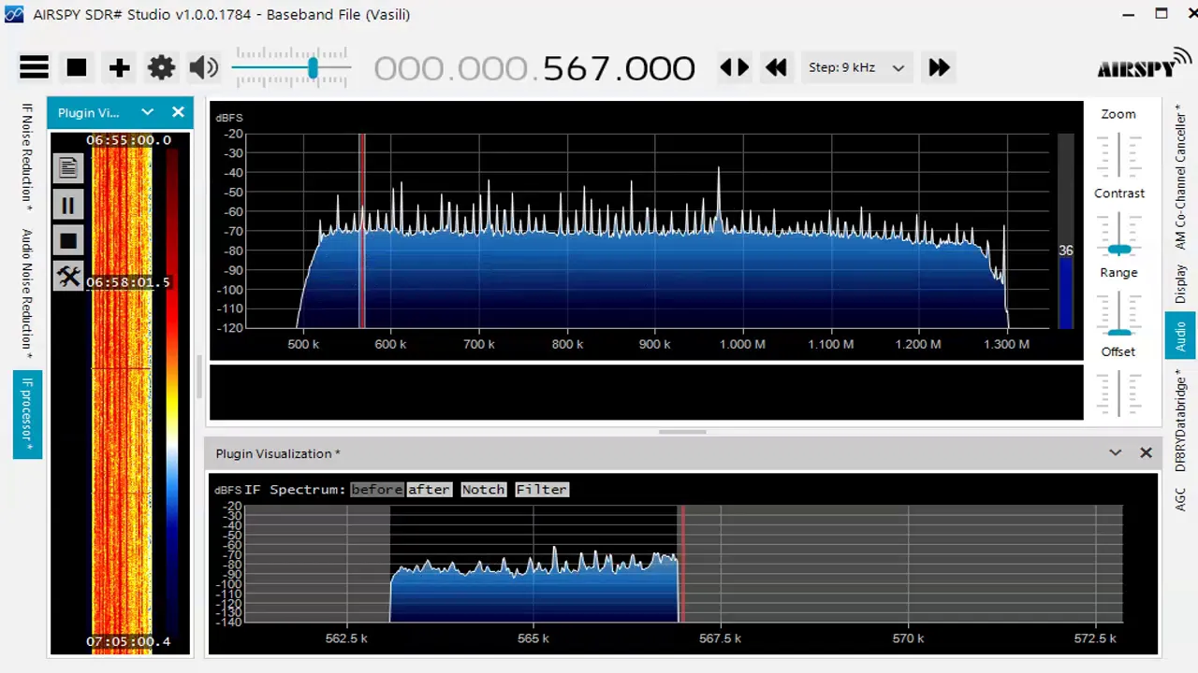Viewport: 1198px width, 673px height.
Task: Click the red tuning marker in main spectrum
Action: click(362, 231)
